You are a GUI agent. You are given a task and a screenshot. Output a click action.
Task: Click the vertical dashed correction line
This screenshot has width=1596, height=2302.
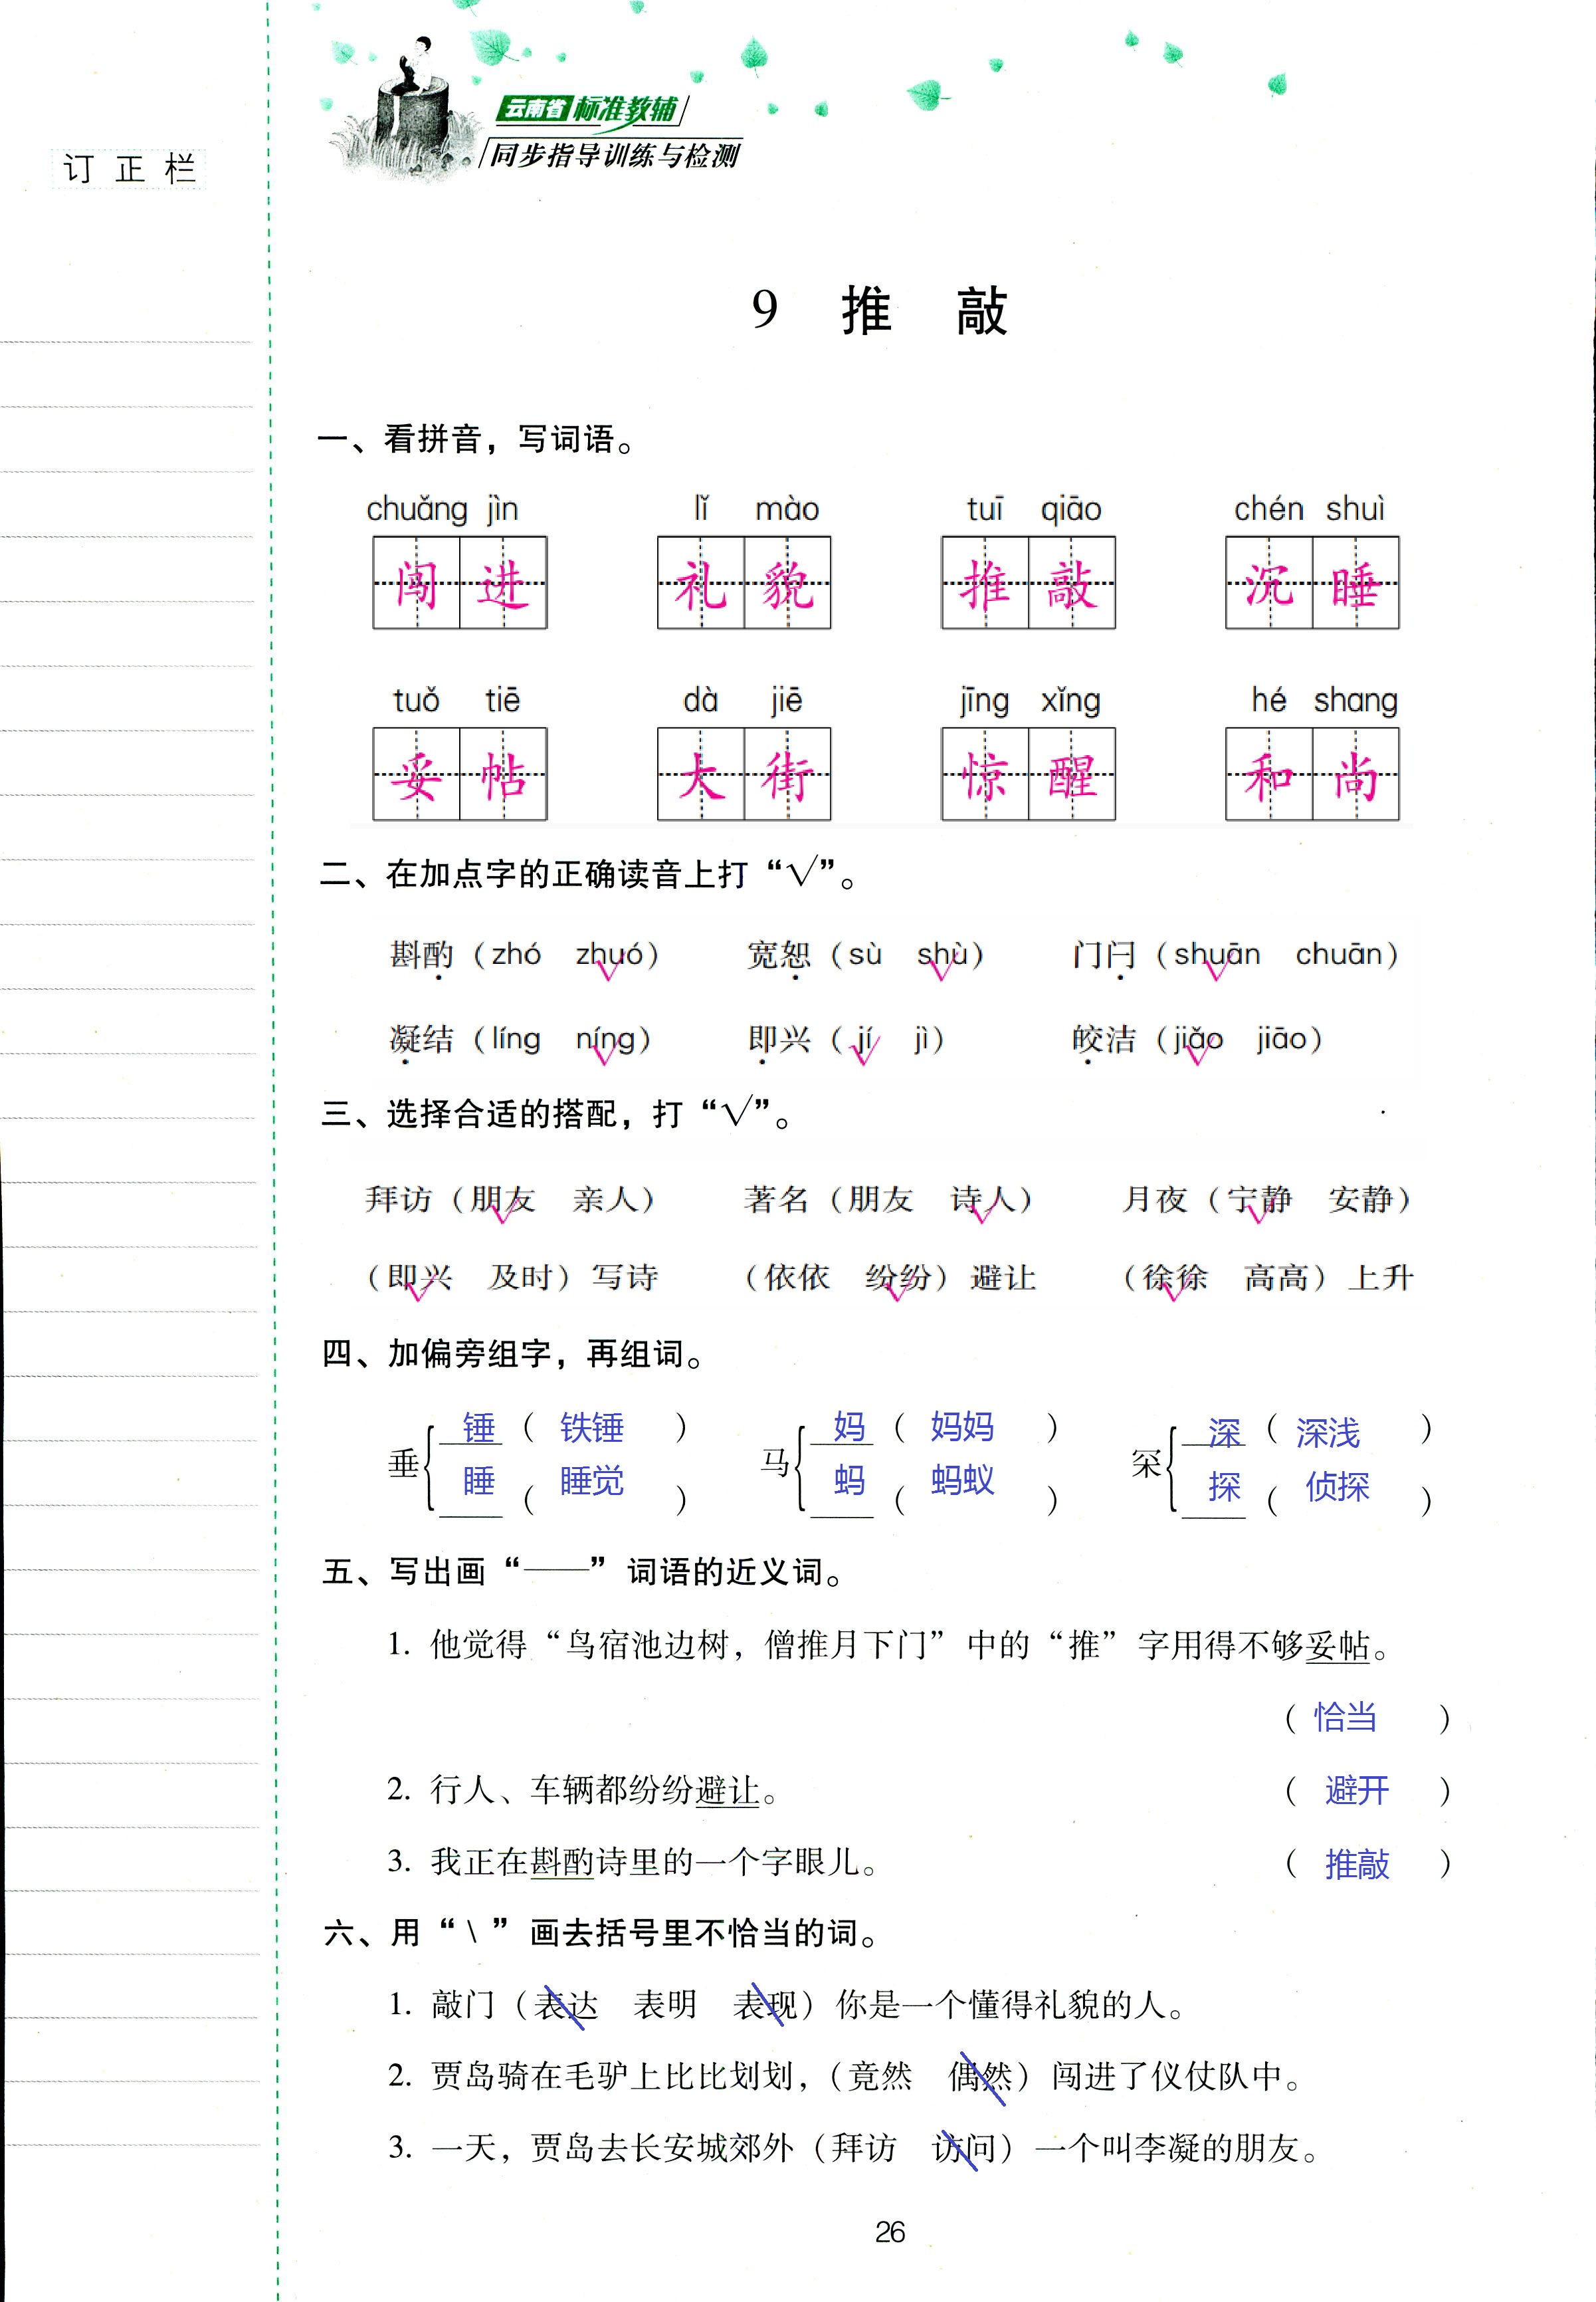pos(271,1151)
